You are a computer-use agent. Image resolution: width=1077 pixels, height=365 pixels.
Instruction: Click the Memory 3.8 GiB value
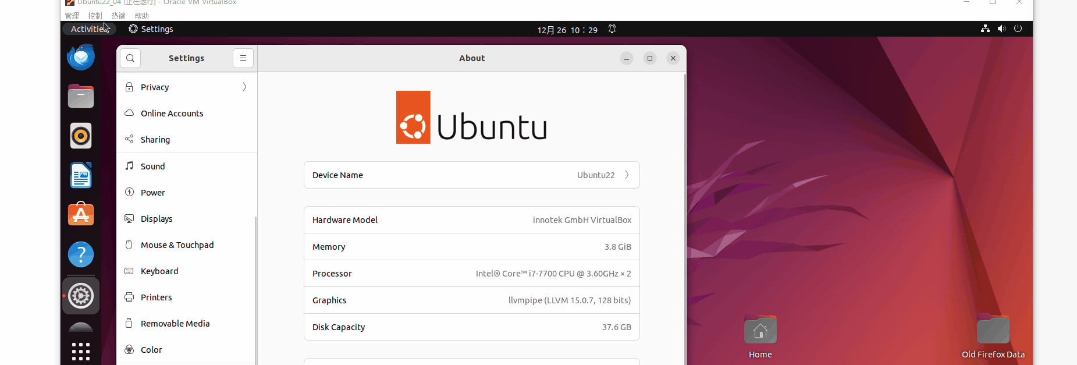(x=618, y=247)
